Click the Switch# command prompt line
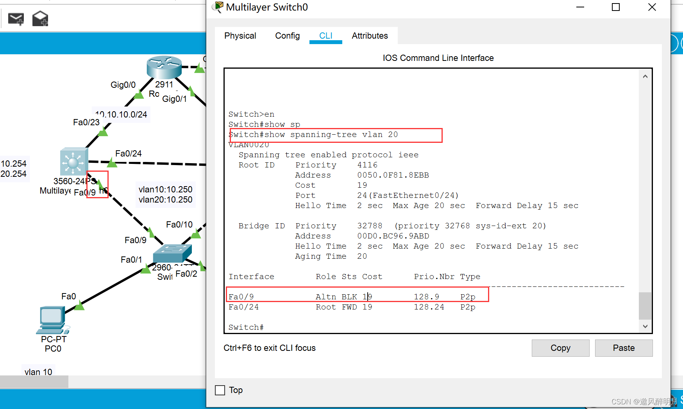 [247, 327]
